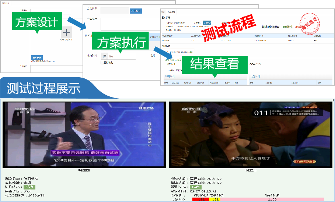This screenshot has height=202, width=335.
Task: Click the green check icon in report tab
Action: [x=191, y=52]
